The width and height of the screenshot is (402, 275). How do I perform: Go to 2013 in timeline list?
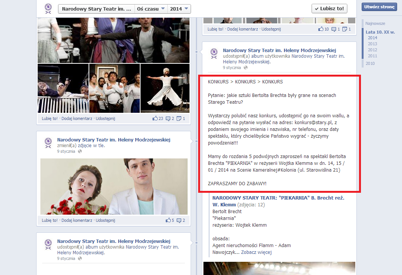click(373, 44)
